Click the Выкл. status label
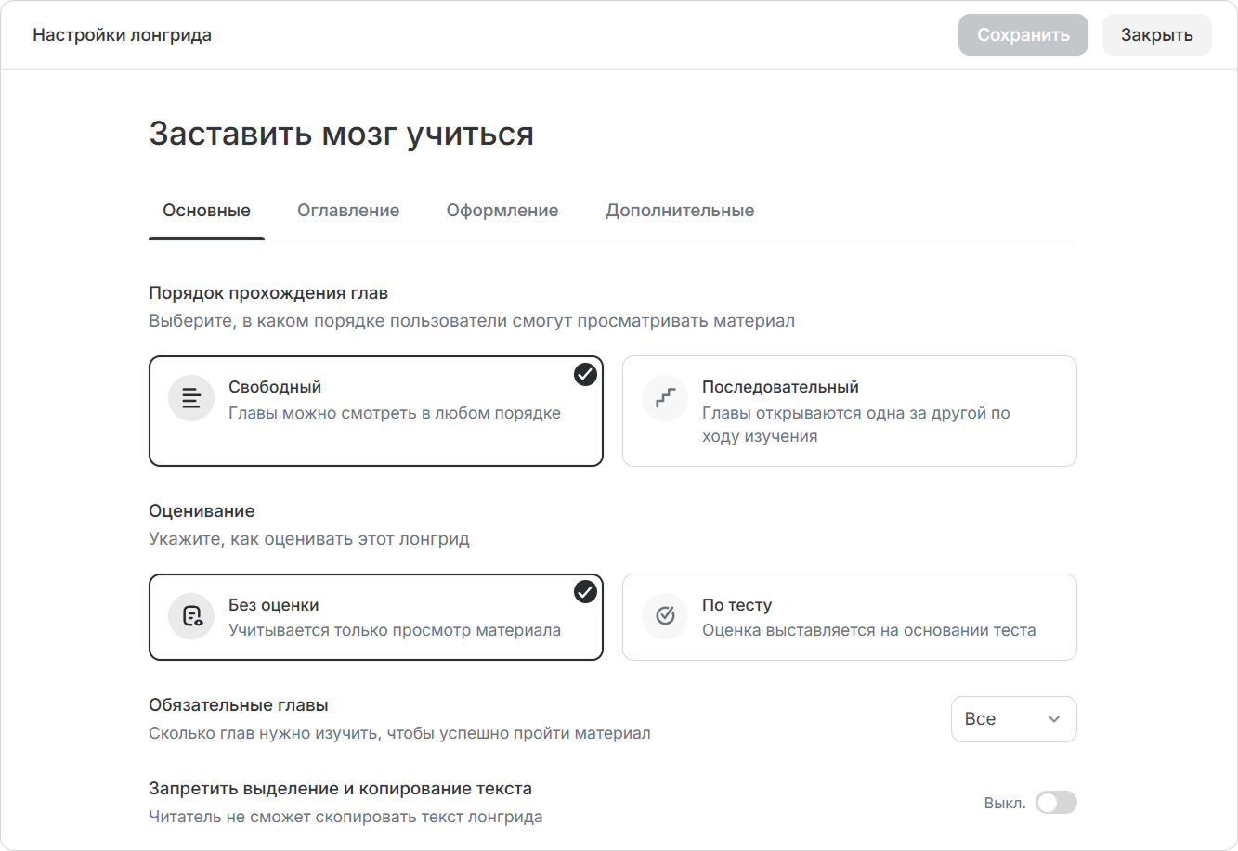1238x851 pixels. point(1005,804)
